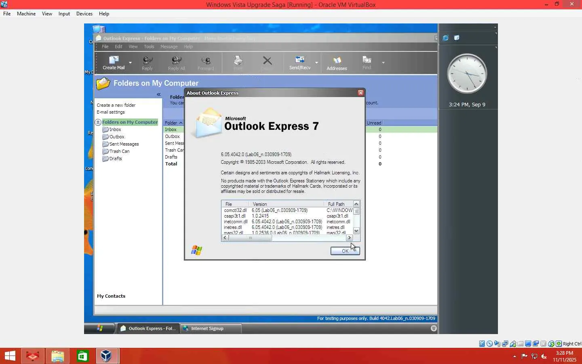Image resolution: width=582 pixels, height=364 pixels.
Task: Click the Forward toolbar icon
Action: tap(206, 61)
